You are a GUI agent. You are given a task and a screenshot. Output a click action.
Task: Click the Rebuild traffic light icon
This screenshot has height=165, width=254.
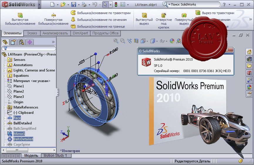coord(116,4)
